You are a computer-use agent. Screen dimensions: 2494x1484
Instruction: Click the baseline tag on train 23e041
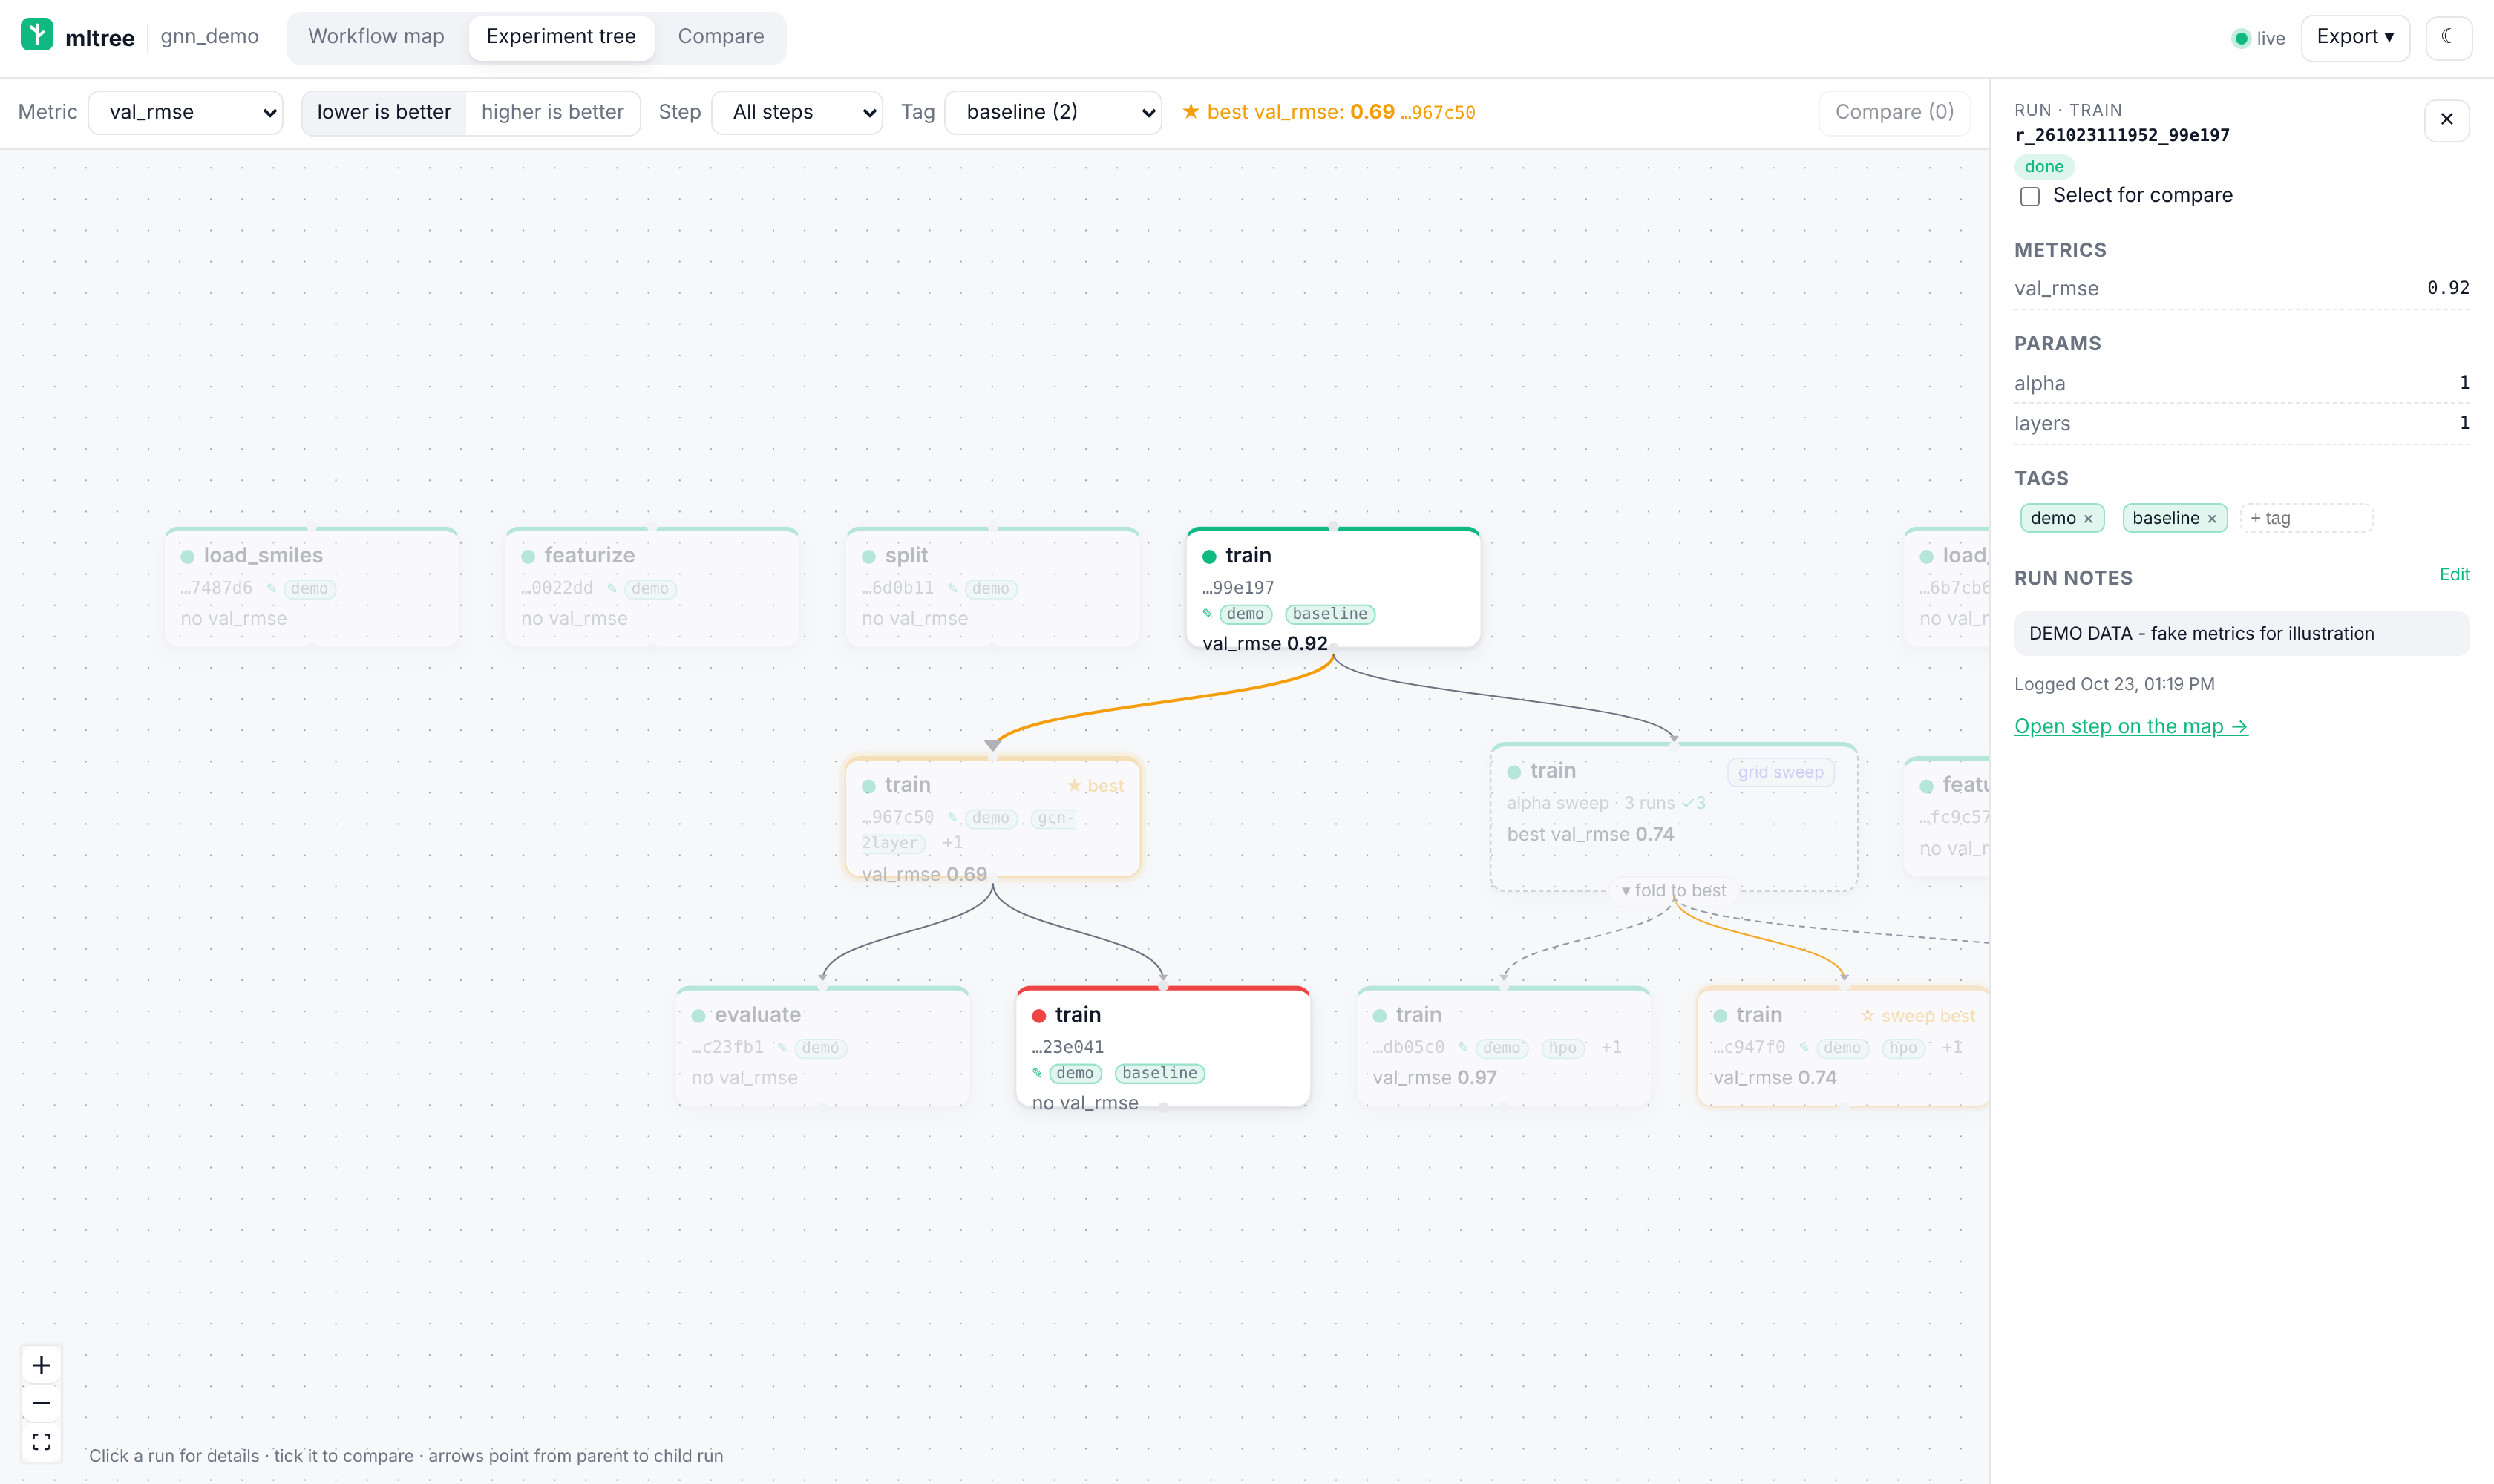[x=1159, y=1073]
